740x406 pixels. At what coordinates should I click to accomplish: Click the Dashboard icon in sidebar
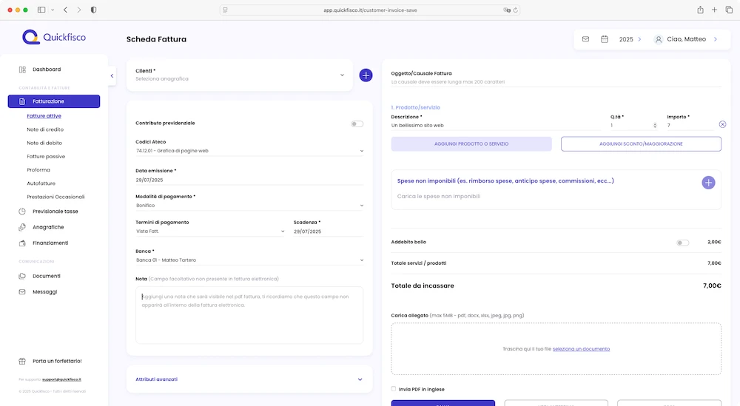pos(22,70)
